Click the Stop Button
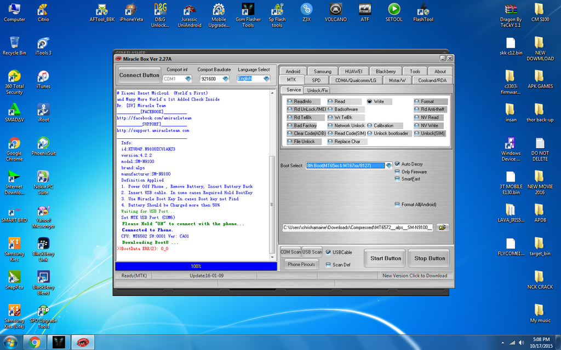 (x=430, y=258)
